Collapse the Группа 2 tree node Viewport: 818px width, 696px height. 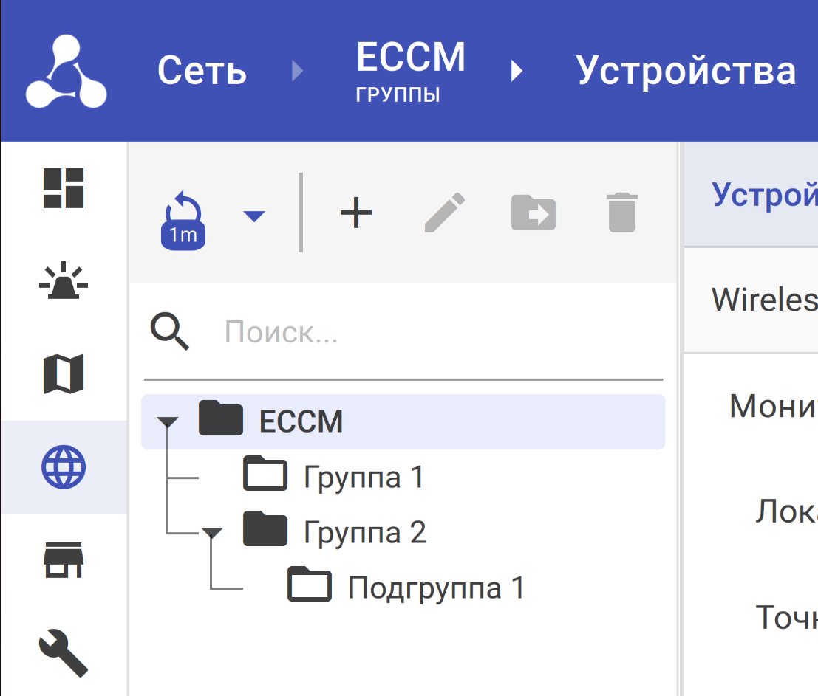(213, 533)
